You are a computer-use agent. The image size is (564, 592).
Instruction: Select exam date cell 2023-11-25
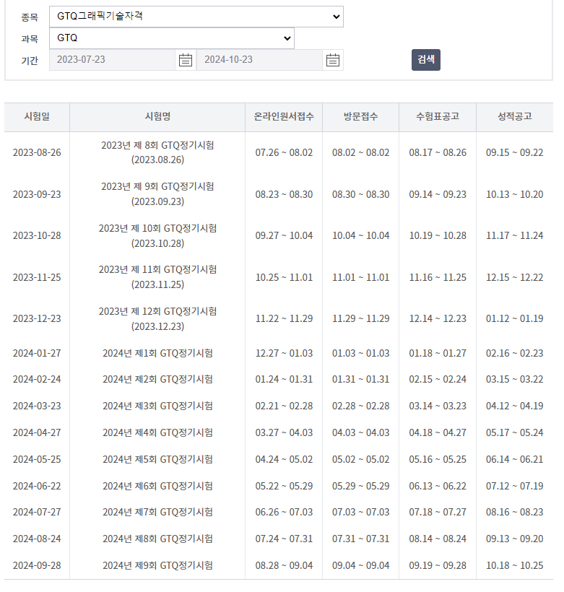point(37,277)
